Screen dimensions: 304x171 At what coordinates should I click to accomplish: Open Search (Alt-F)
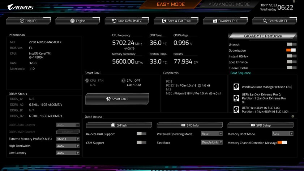275,21
